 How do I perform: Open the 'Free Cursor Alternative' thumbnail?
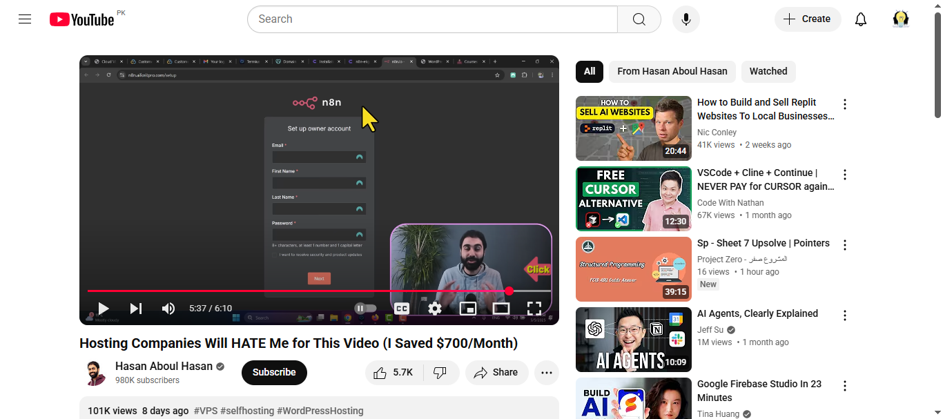[x=634, y=199]
